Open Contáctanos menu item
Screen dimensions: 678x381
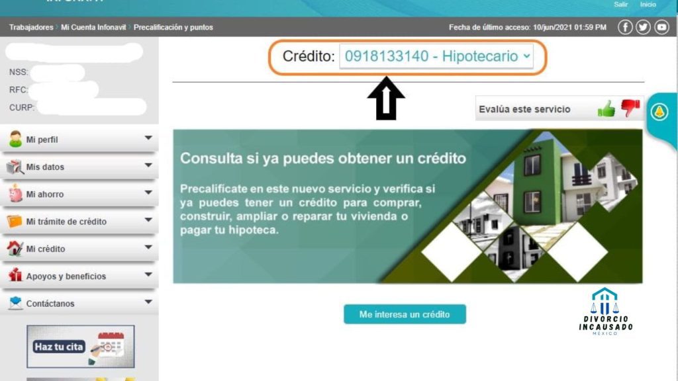tap(79, 303)
